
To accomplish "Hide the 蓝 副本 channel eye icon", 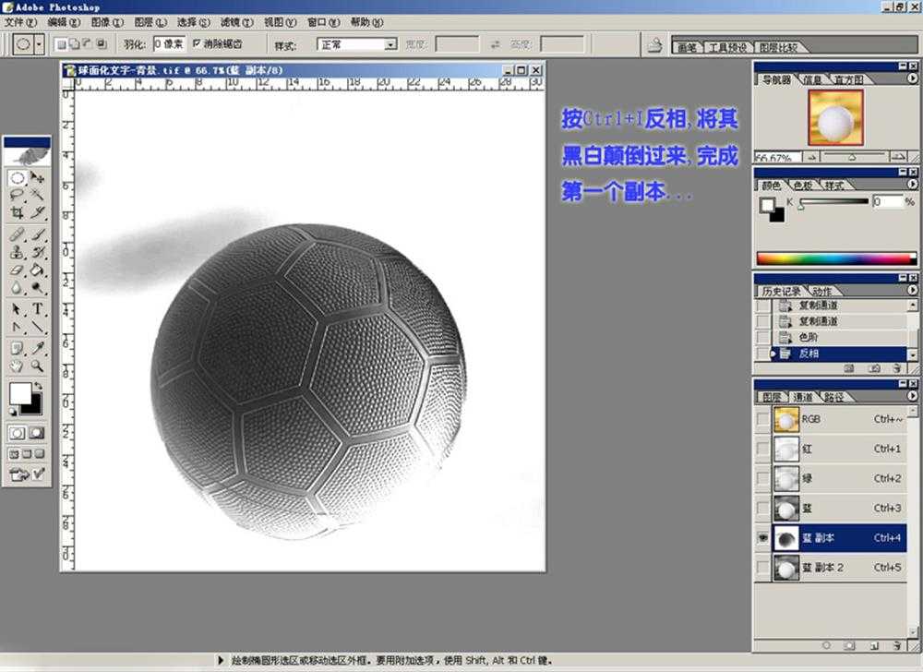I will 762,538.
